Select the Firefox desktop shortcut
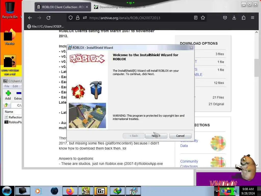 10,37
